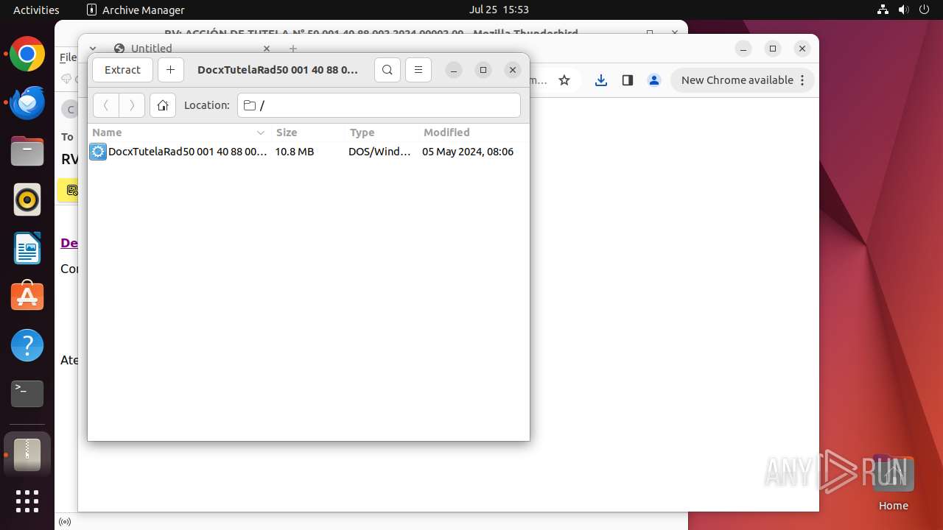Viewport: 943px width, 530px height.
Task: Launch Rhythmbox from dock
Action: click(27, 200)
